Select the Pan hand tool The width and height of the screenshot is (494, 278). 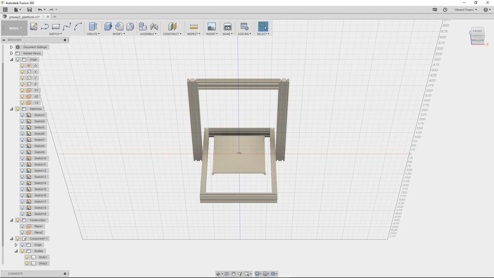pos(233,274)
